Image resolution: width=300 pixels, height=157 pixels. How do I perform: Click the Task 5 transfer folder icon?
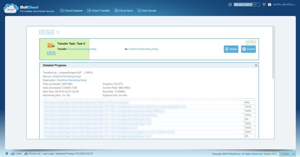[51, 45]
